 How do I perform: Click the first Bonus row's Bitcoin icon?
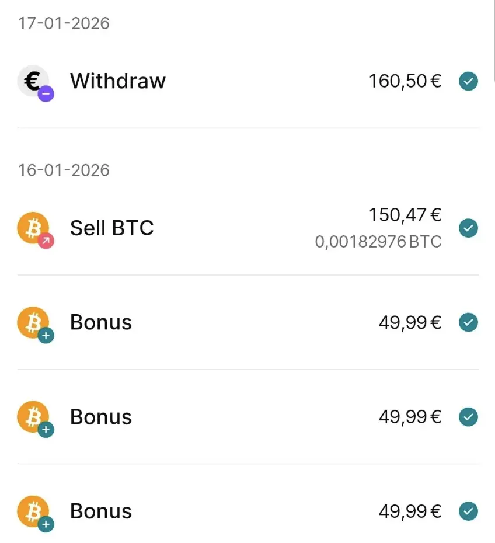point(34,322)
